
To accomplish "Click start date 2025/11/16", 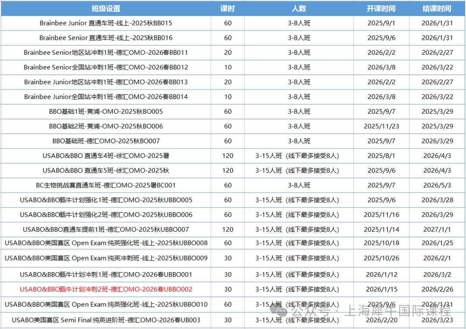I will pyautogui.click(x=381, y=215).
